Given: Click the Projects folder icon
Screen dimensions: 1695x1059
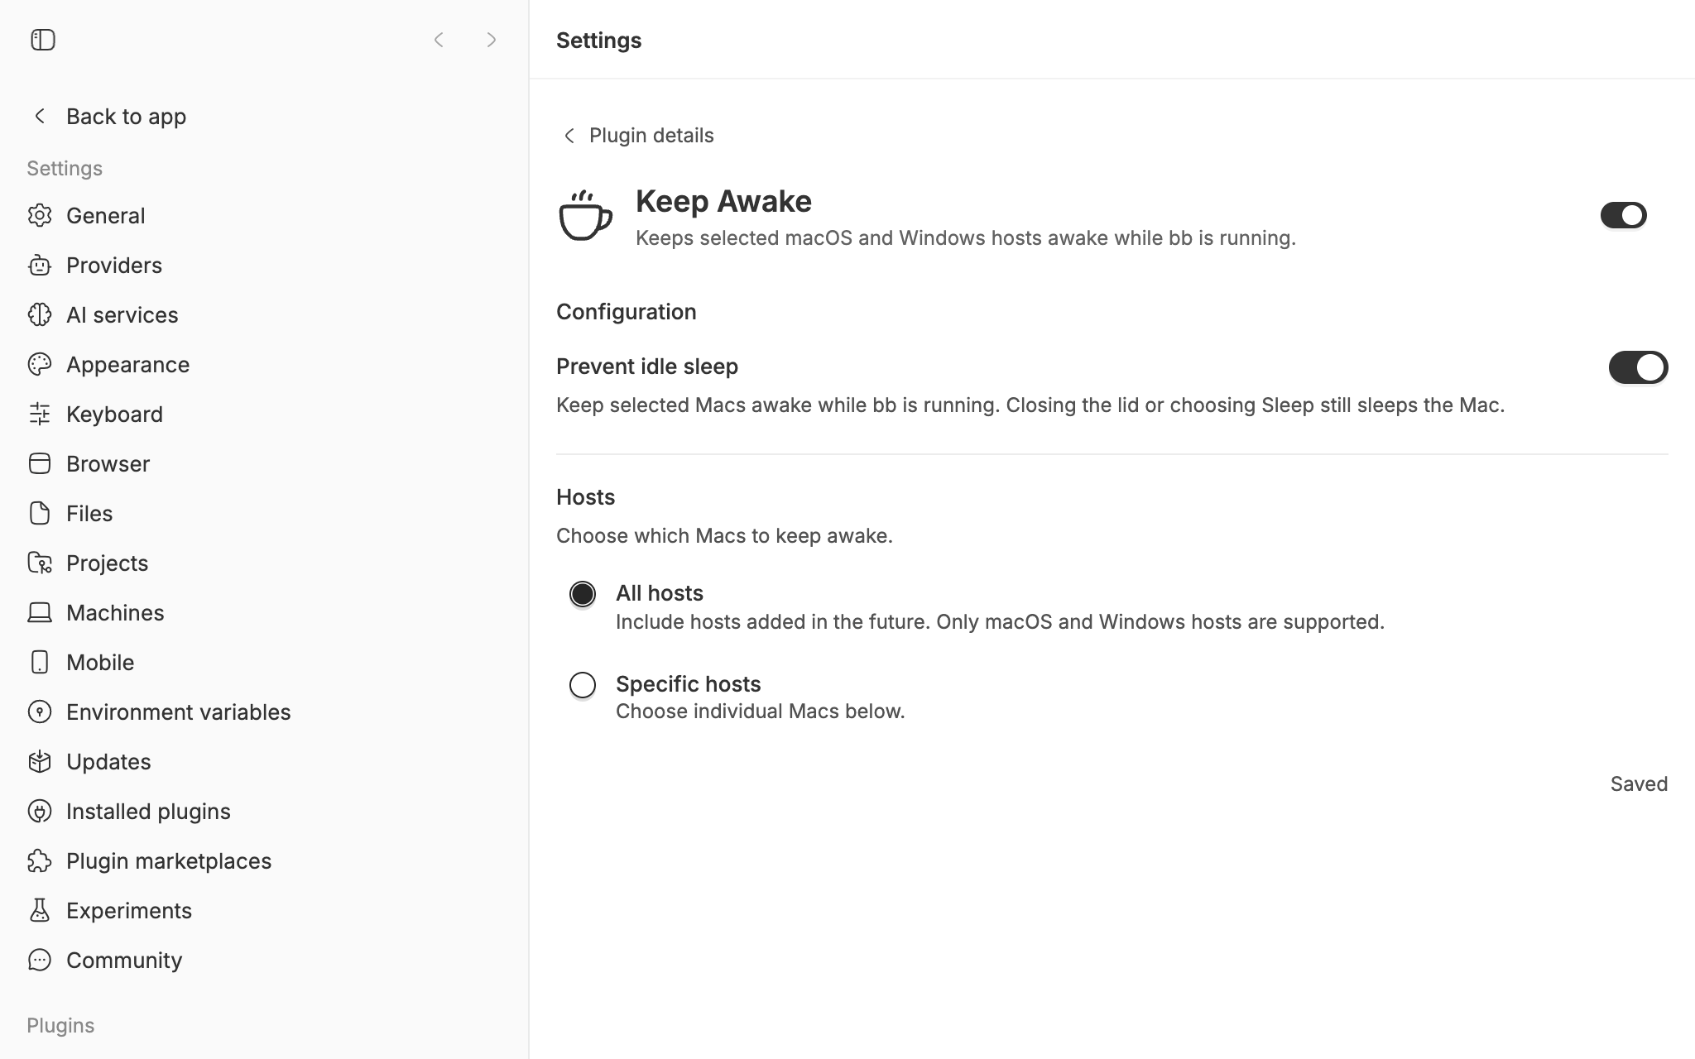Looking at the screenshot, I should pos(40,563).
